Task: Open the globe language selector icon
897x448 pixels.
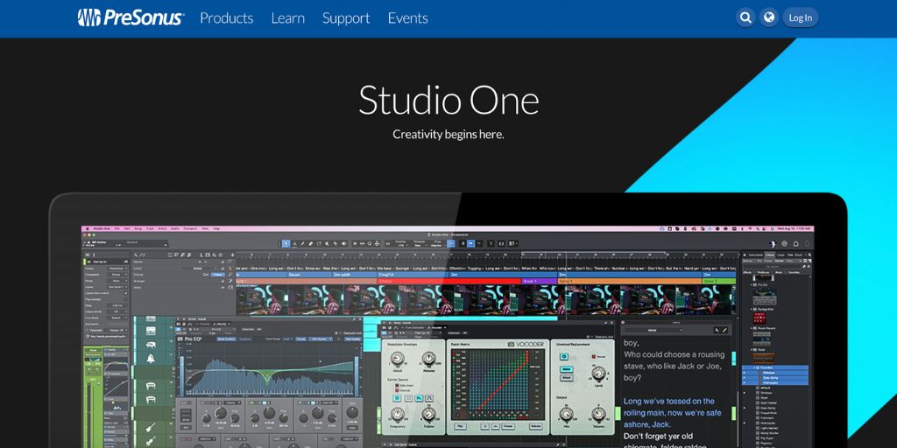Action: pos(769,17)
